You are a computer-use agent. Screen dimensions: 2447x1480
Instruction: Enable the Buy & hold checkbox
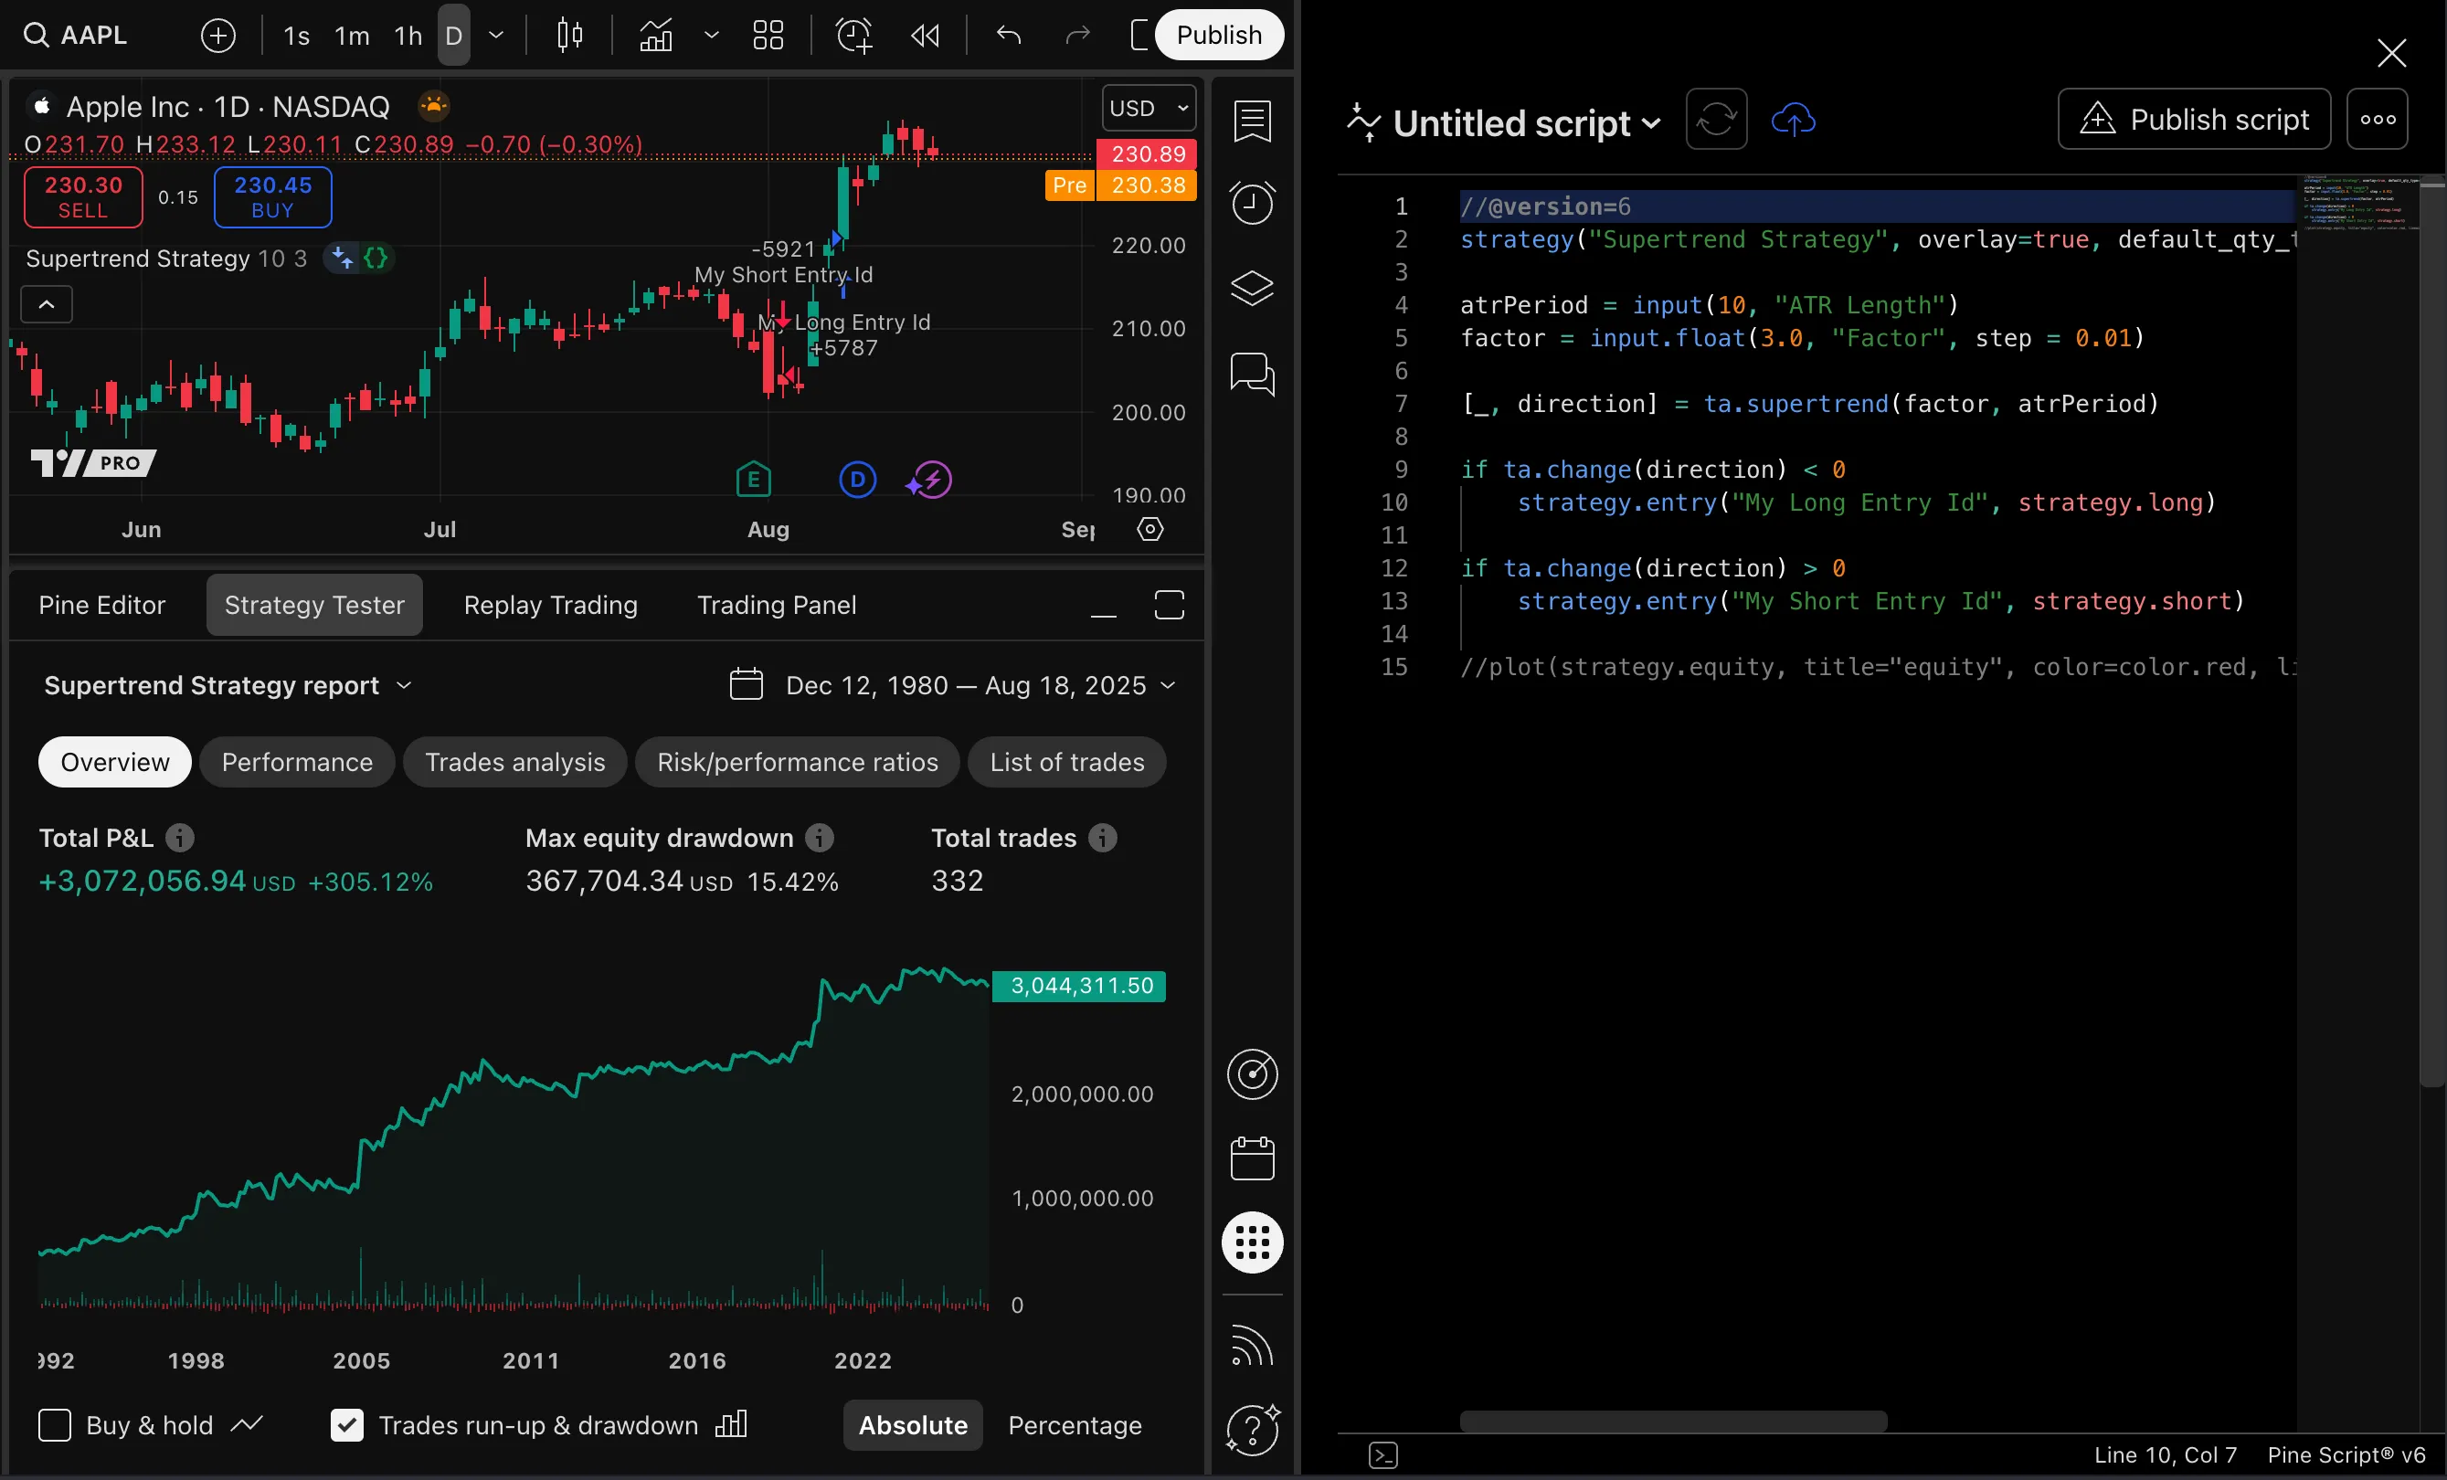pos(55,1425)
